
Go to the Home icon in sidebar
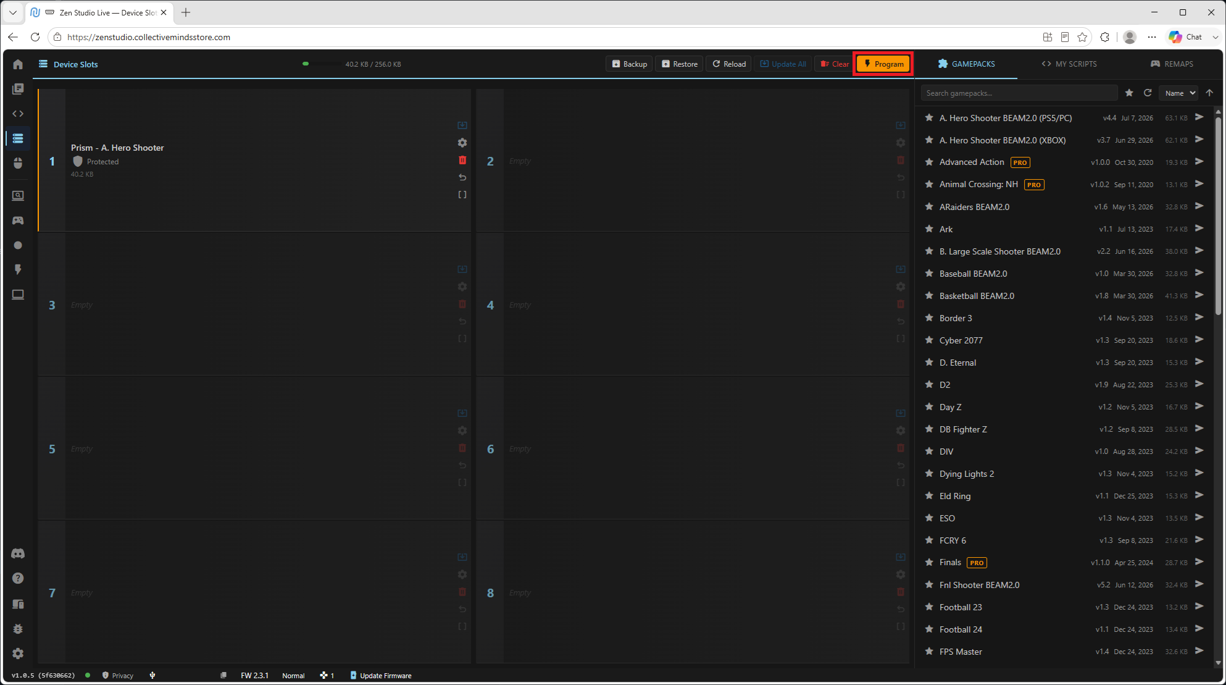click(x=18, y=64)
